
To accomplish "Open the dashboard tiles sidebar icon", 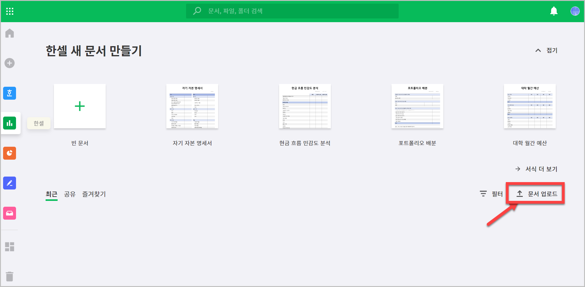I will point(10,247).
